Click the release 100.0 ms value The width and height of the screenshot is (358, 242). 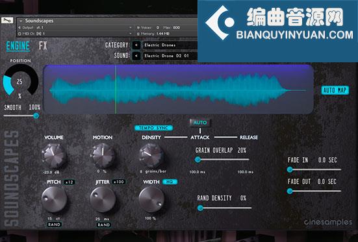pos(246,172)
